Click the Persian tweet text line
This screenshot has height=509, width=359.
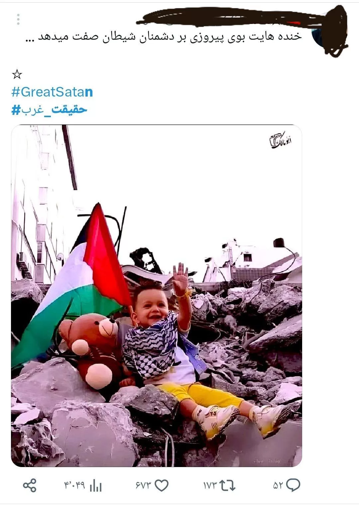[164, 37]
